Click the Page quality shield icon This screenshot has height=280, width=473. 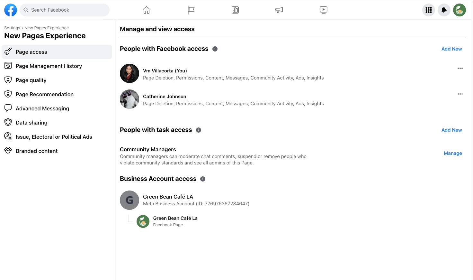[8, 80]
